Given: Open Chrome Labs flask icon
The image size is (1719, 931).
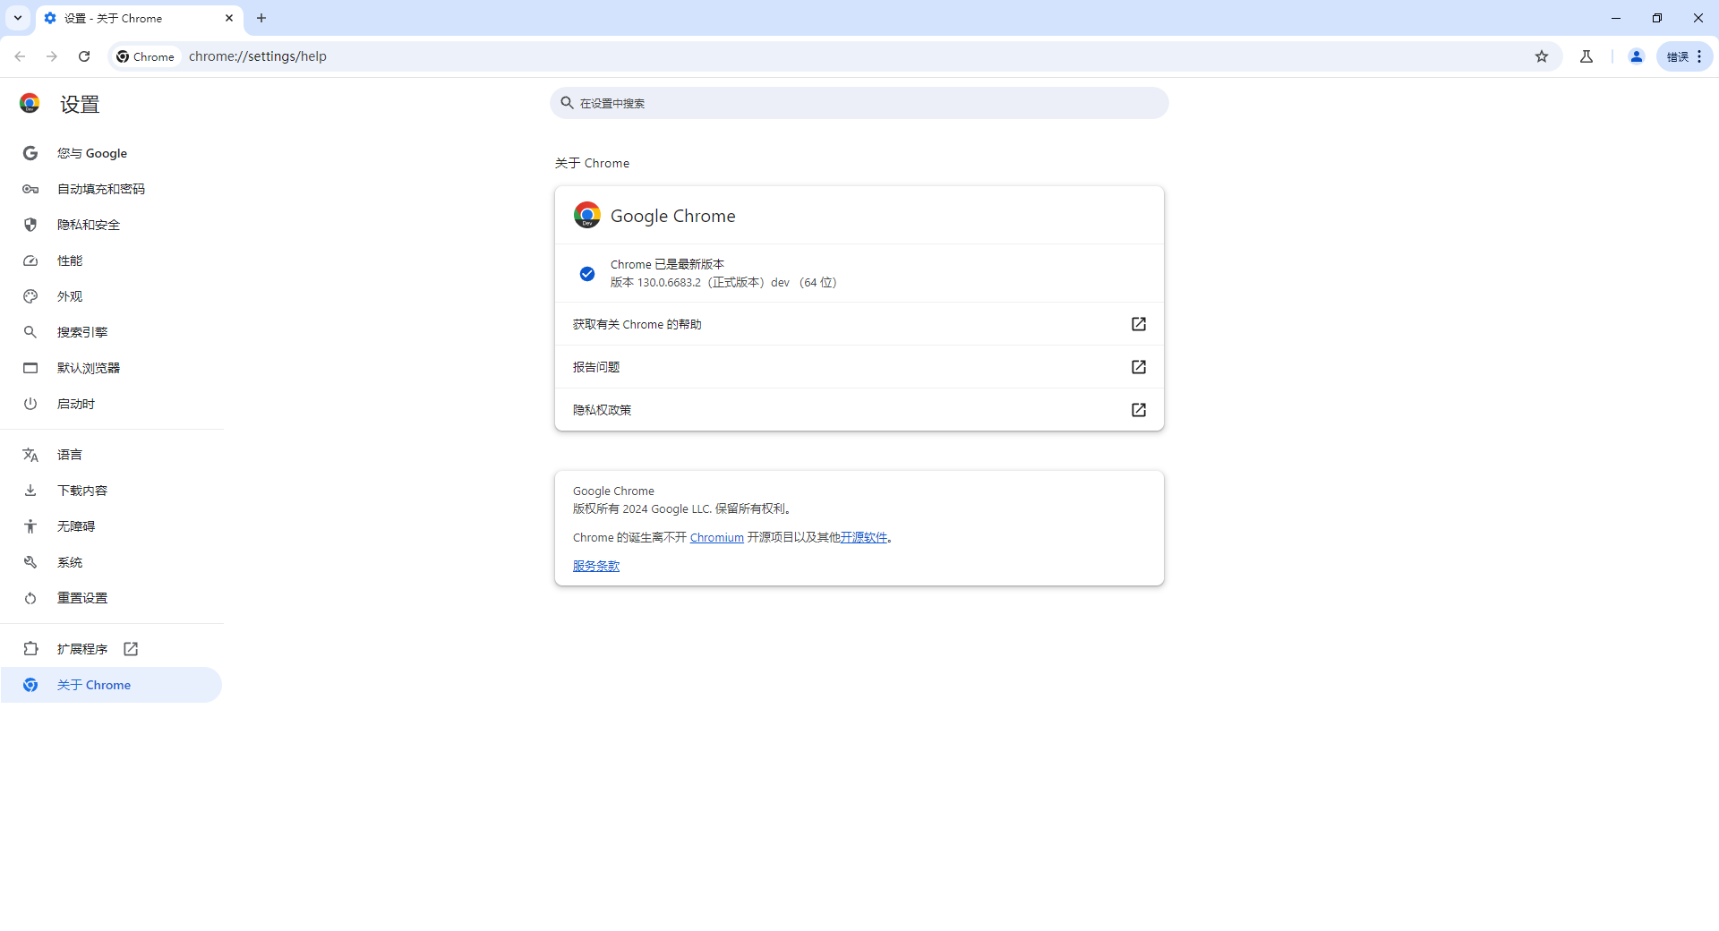Looking at the screenshot, I should pos(1586,56).
